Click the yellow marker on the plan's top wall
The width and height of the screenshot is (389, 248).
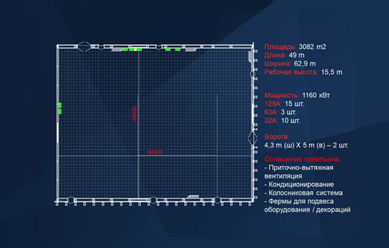click(x=135, y=49)
